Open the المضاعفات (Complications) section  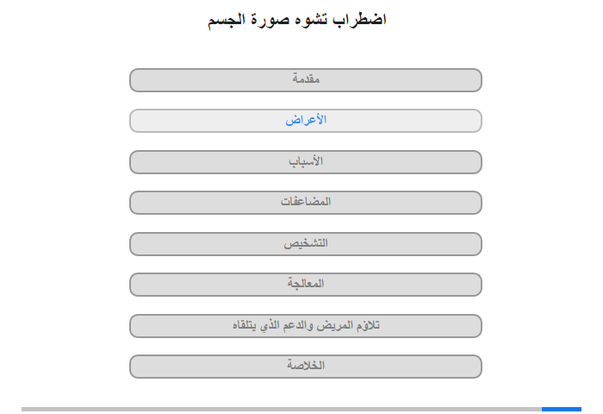305,203
